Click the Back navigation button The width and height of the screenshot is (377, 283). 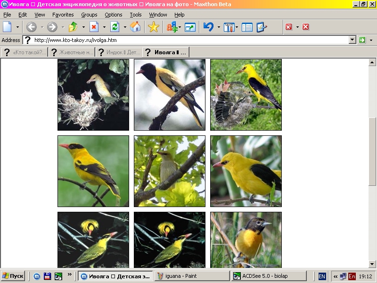32,27
